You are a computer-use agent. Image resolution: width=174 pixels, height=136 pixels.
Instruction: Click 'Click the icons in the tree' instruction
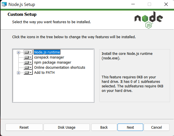click(74, 37)
